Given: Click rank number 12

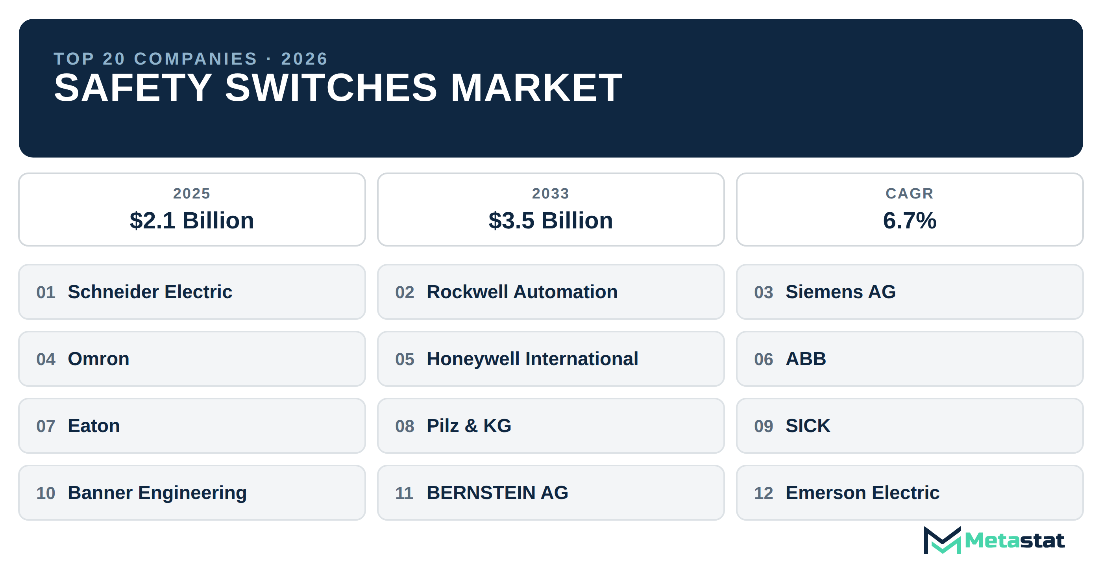Looking at the screenshot, I should [x=764, y=493].
